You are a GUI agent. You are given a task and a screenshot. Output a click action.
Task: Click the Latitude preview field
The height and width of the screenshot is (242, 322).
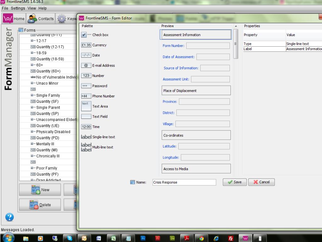tap(204, 146)
